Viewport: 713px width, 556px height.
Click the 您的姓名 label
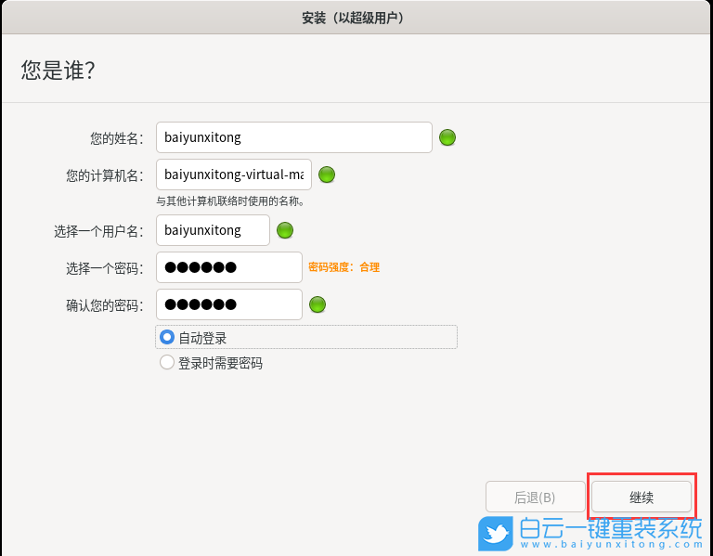pyautogui.click(x=117, y=138)
